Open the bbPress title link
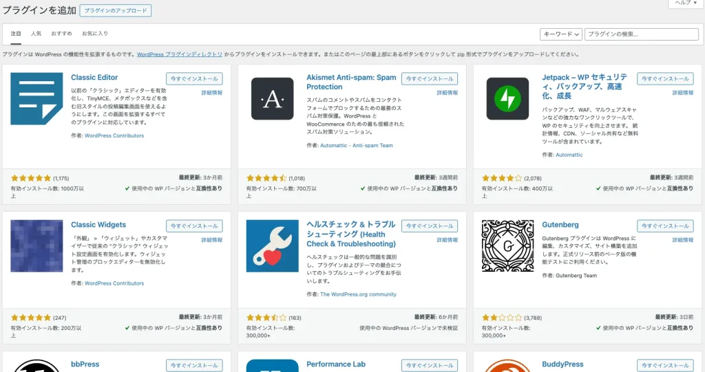This screenshot has width=705, height=372. [x=85, y=364]
